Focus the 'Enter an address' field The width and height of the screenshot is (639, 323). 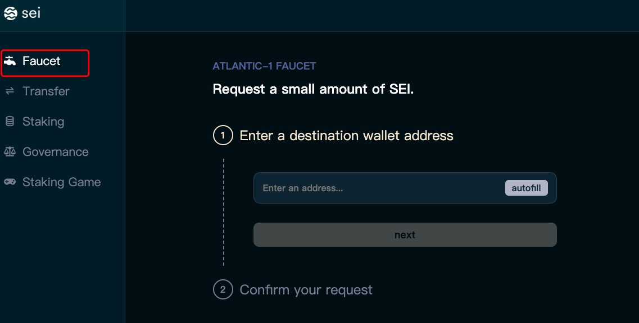pos(377,188)
